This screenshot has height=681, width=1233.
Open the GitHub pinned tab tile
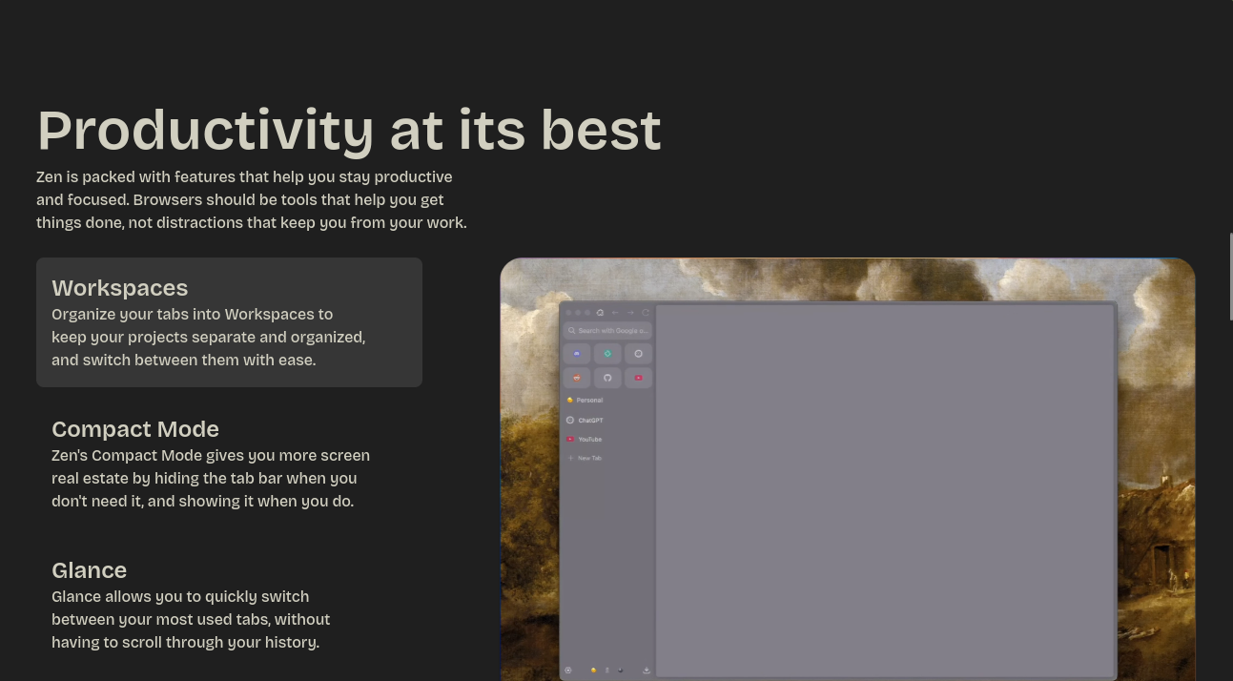(607, 378)
